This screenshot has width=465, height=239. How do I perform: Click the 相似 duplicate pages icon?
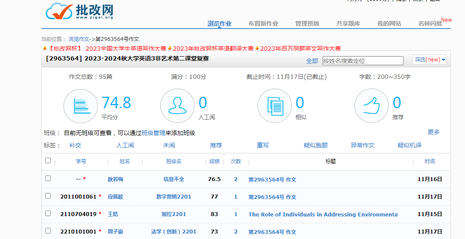pyautogui.click(x=275, y=106)
